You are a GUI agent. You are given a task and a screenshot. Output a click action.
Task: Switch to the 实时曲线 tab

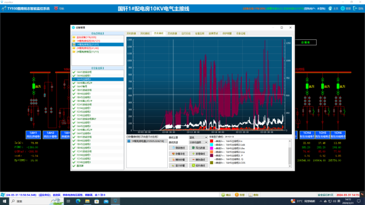tap(145, 34)
